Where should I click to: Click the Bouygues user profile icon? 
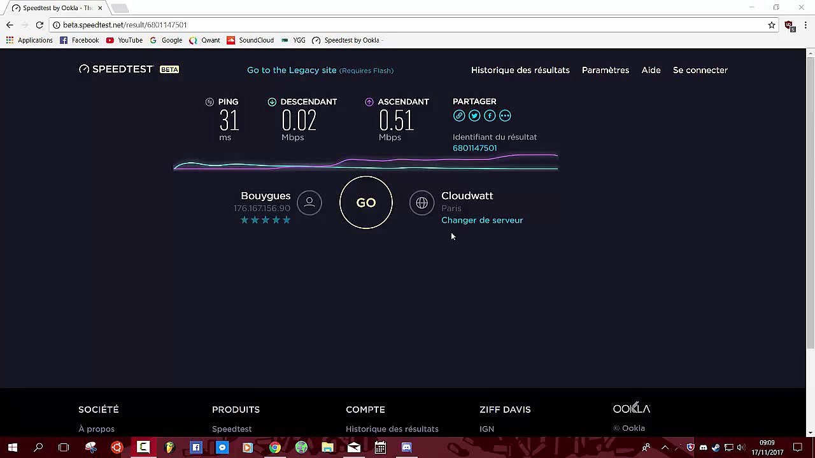point(309,203)
